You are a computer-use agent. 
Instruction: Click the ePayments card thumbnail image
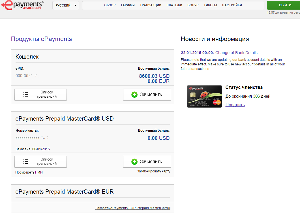(204, 97)
